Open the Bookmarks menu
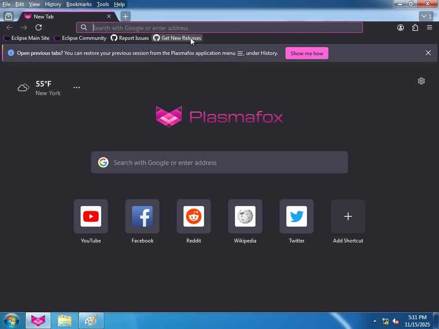439x329 pixels. 79,4
